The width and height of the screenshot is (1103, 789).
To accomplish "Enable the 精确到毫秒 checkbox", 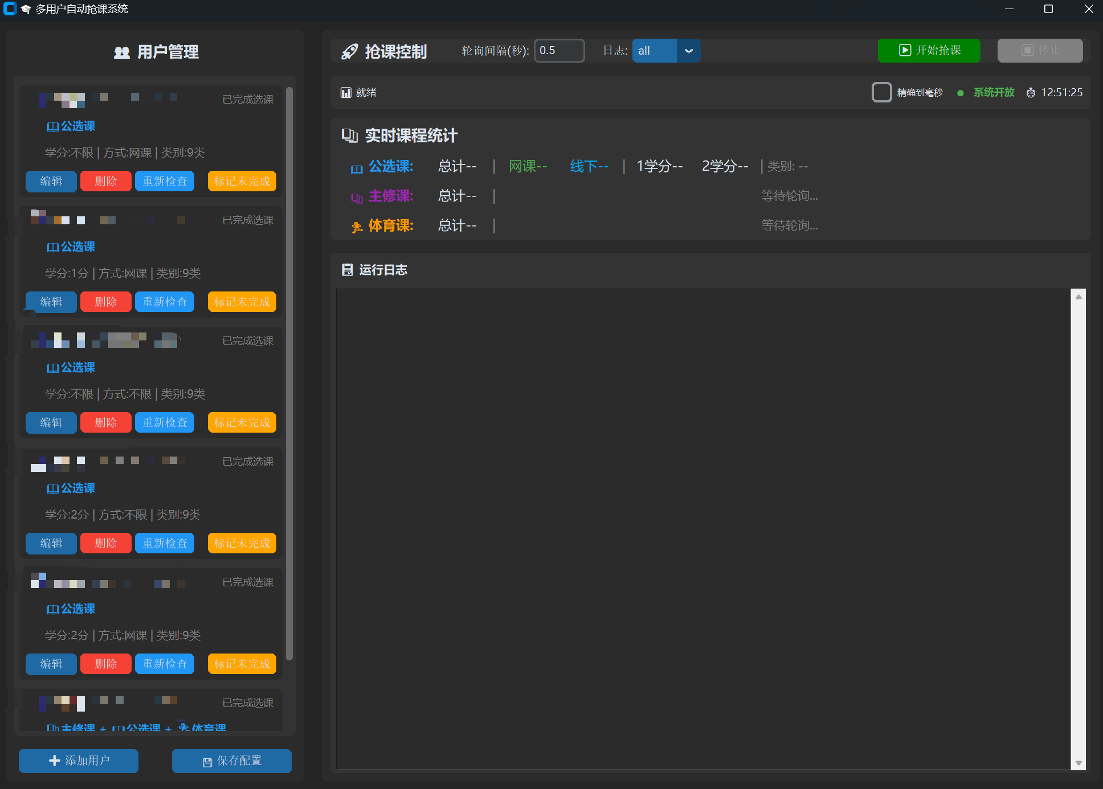I will coord(881,92).
